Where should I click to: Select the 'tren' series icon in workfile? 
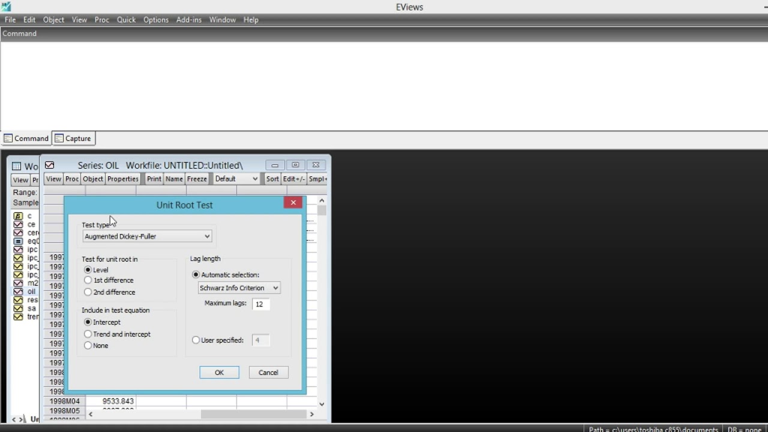coord(18,317)
